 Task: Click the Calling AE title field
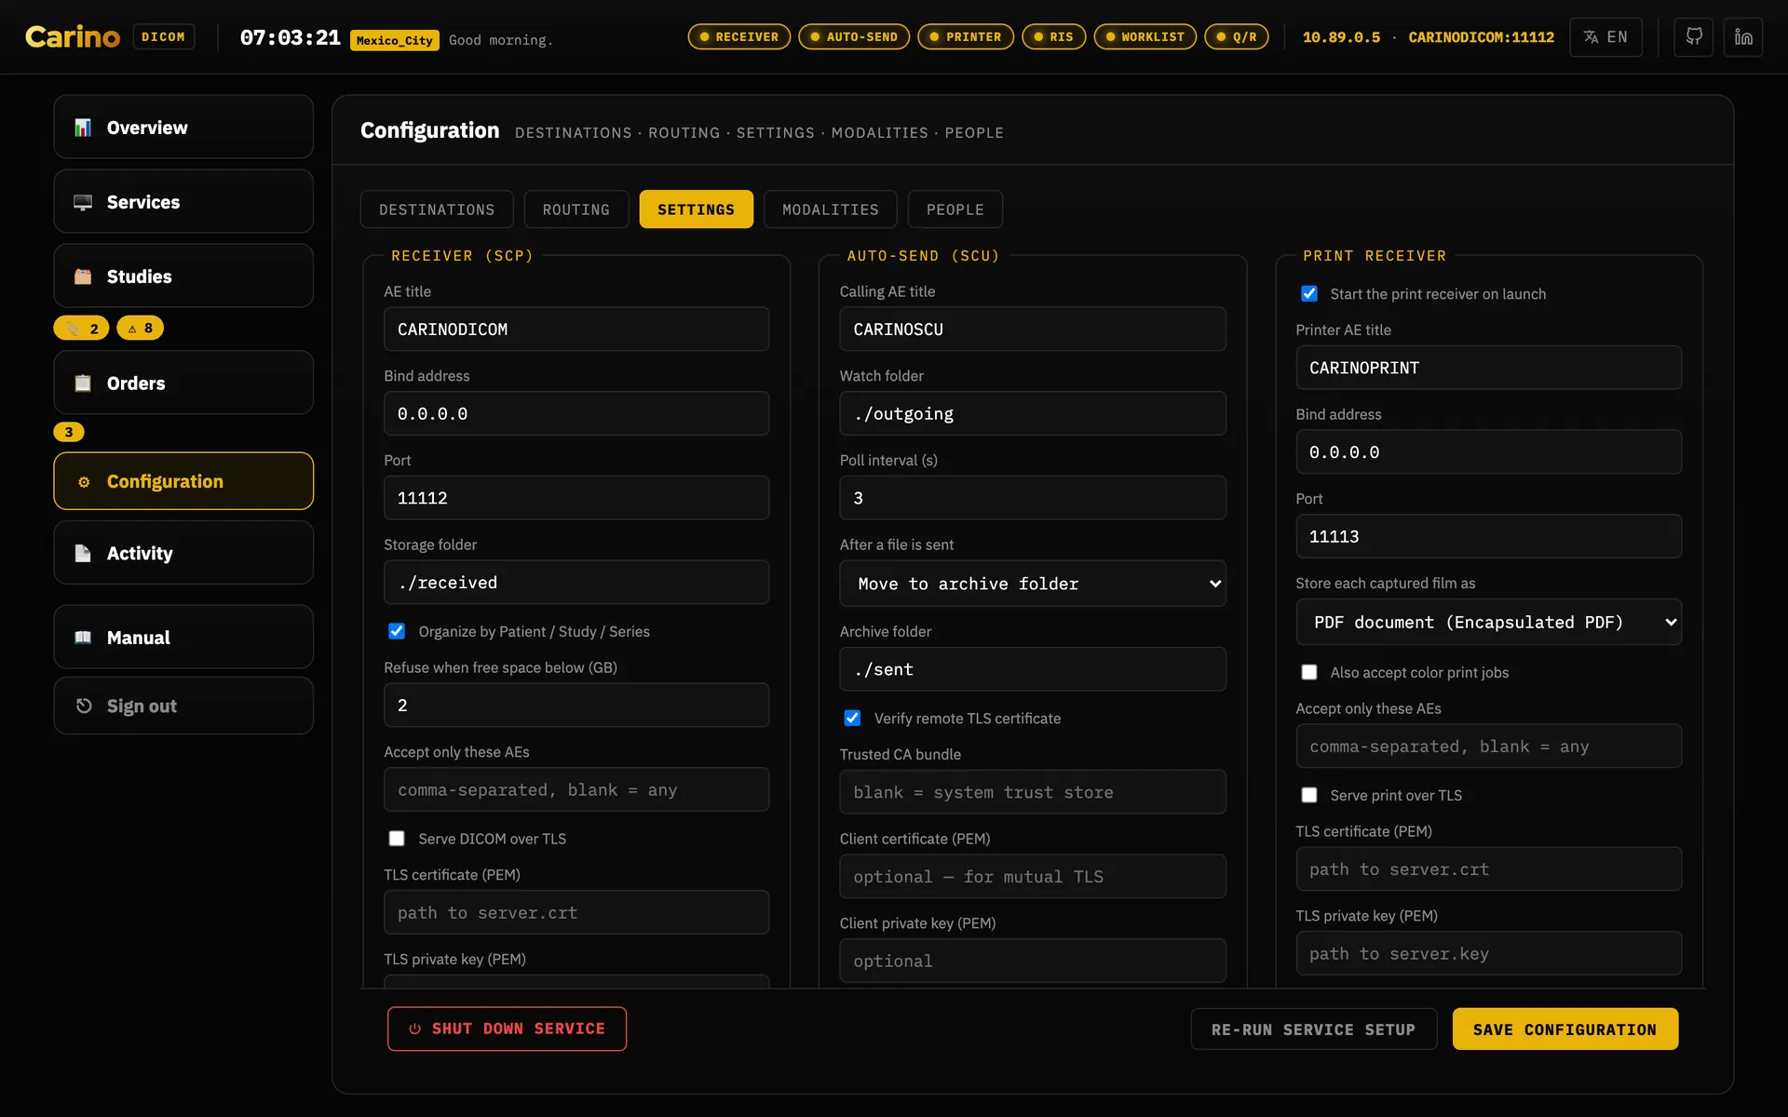(x=1033, y=330)
